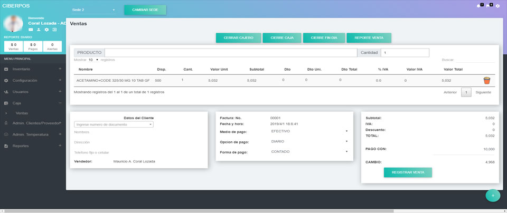The image size is (507, 213).
Task: Click the floating plus button
Action: tap(493, 195)
